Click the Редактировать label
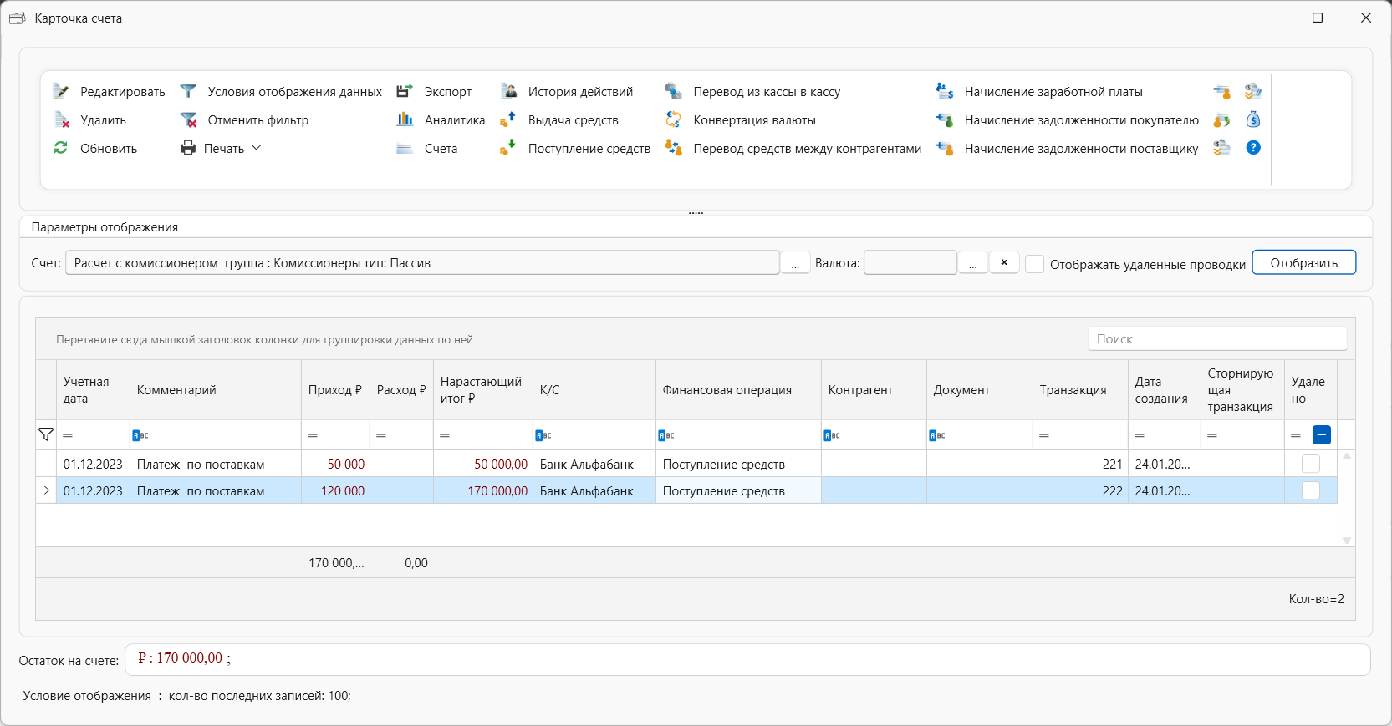This screenshot has height=726, width=1392. pos(123,92)
